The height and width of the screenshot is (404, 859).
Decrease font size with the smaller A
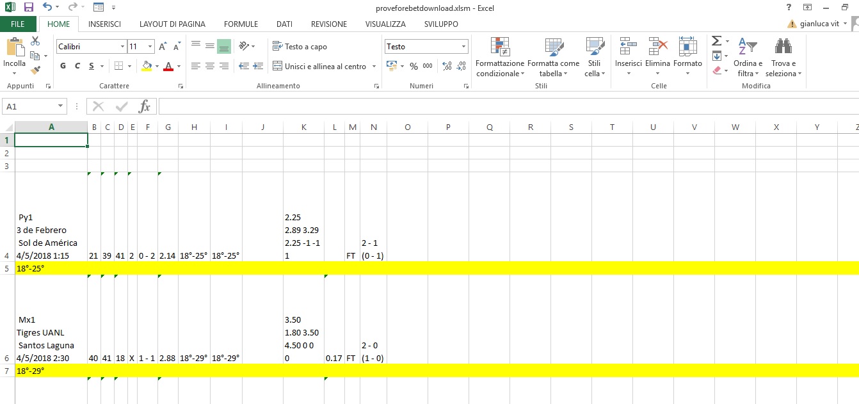[175, 47]
